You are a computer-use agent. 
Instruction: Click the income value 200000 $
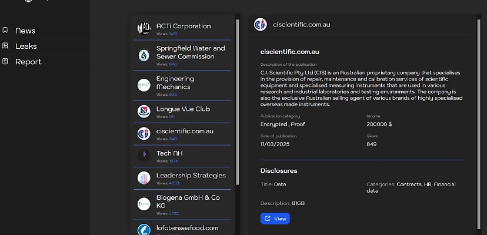(379, 124)
